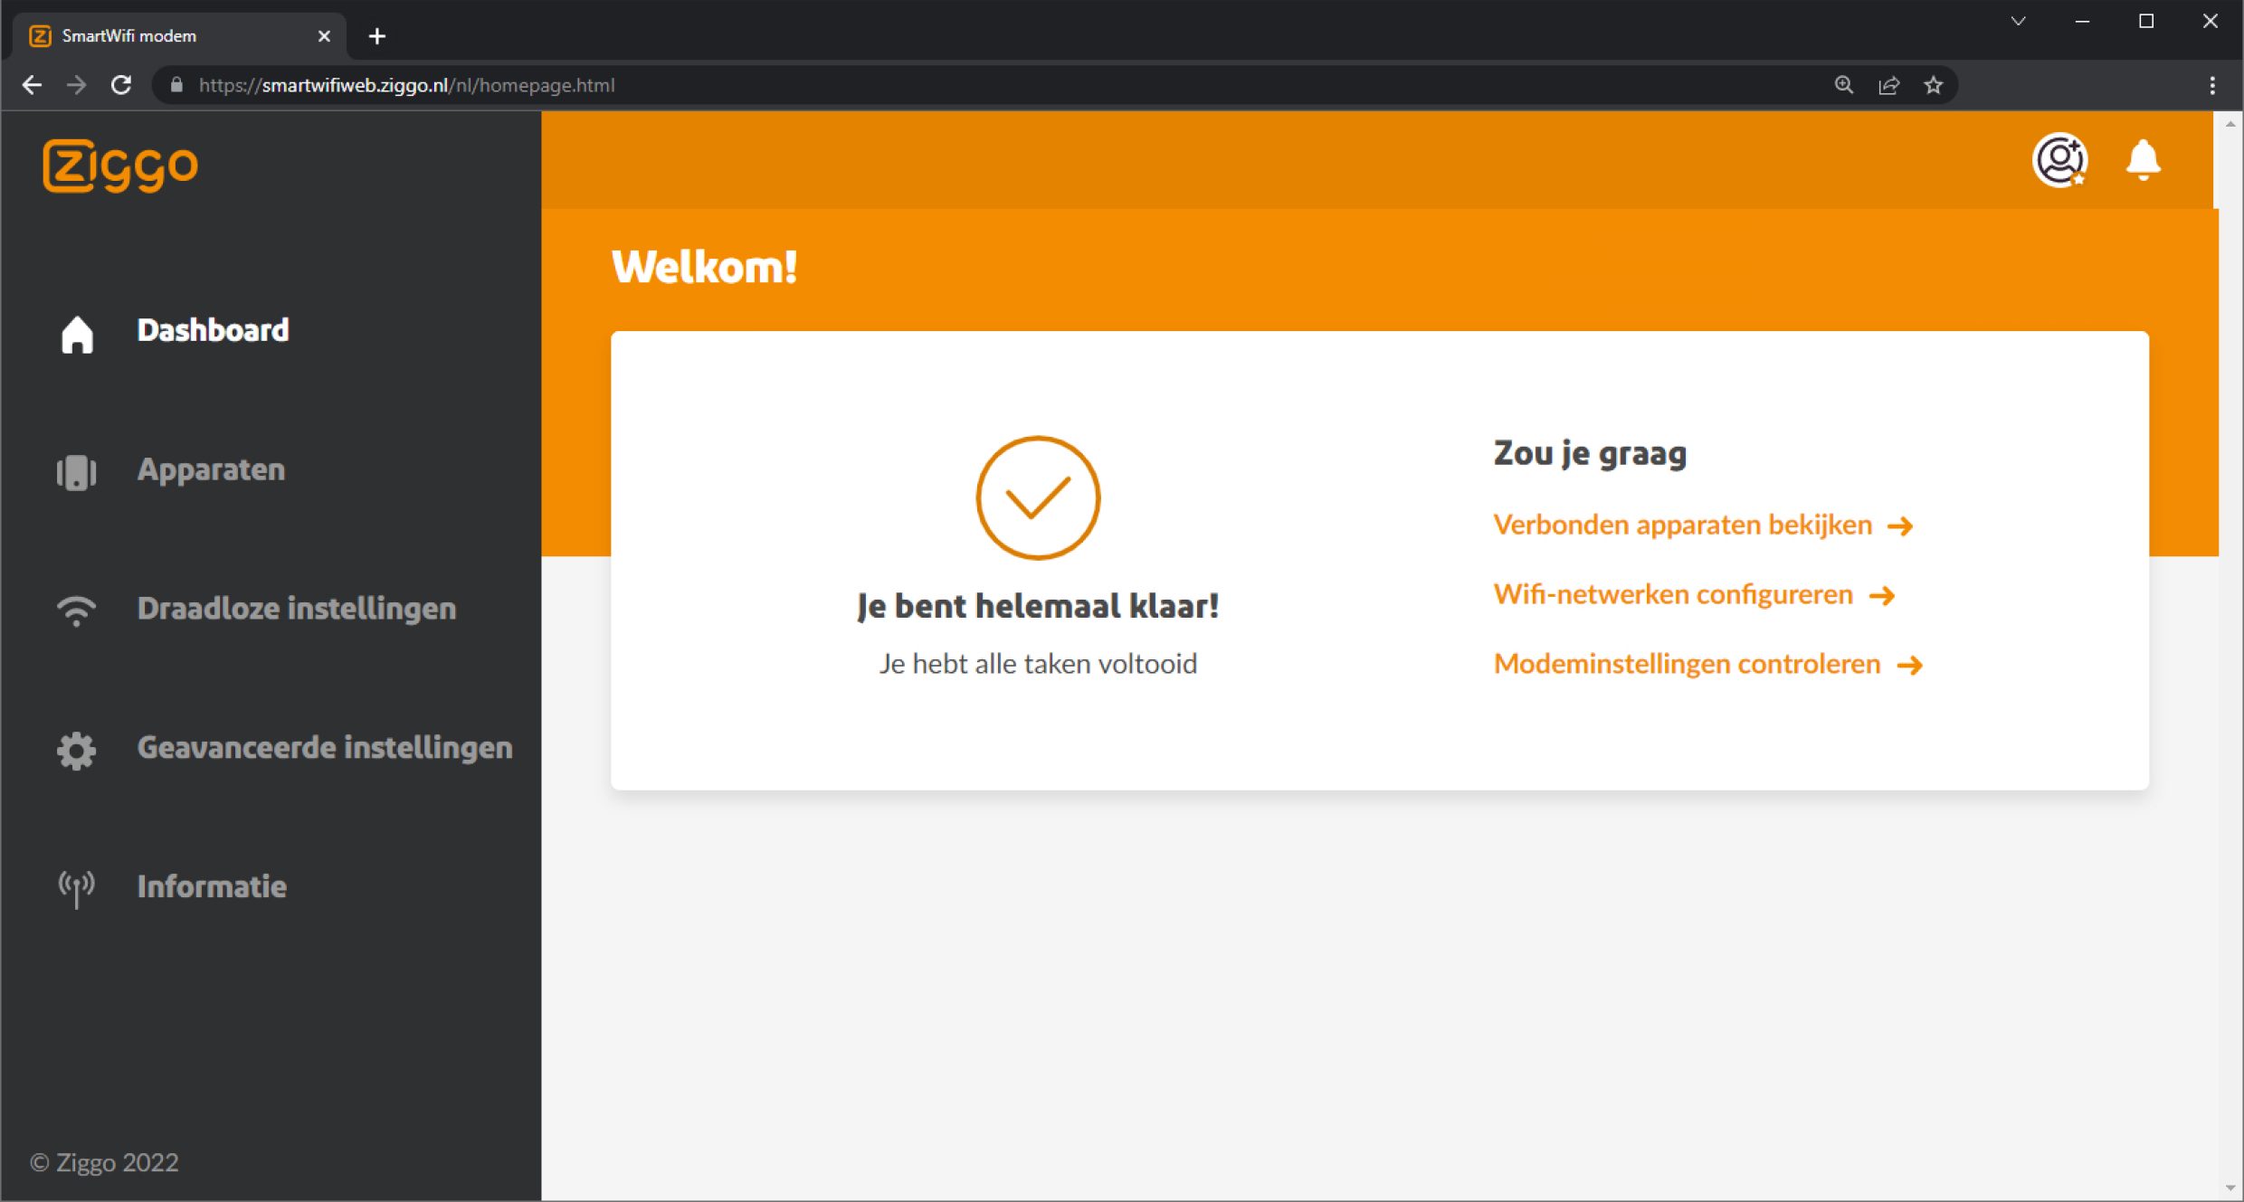This screenshot has height=1202, width=2244.
Task: Open the browser kebab menu
Action: (x=2213, y=85)
